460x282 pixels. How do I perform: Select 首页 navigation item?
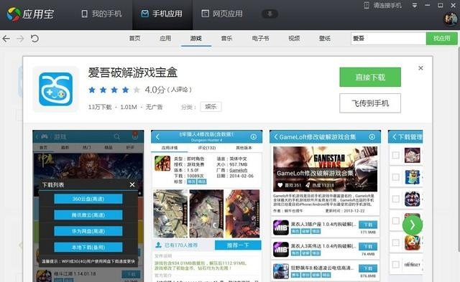(x=134, y=38)
